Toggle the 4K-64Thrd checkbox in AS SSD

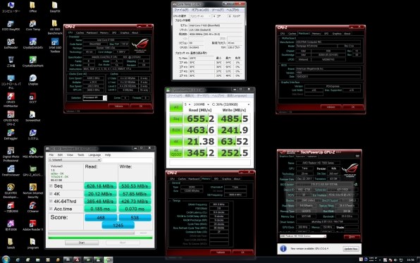pos(51,201)
